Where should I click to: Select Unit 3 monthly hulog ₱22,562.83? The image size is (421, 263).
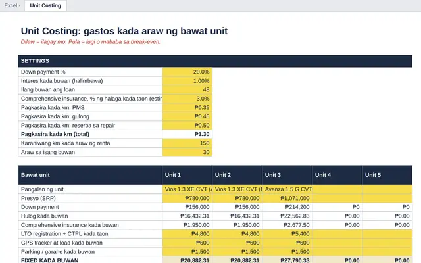coord(287,216)
